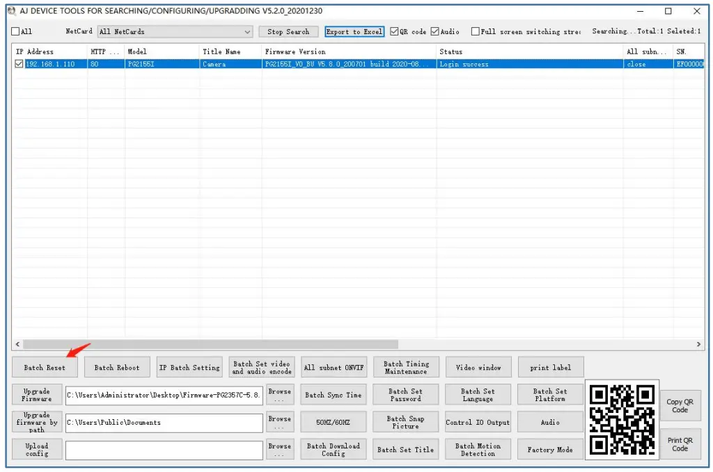This screenshot has height=472, width=713.
Task: Open Batch Set Title
Action: (406, 449)
